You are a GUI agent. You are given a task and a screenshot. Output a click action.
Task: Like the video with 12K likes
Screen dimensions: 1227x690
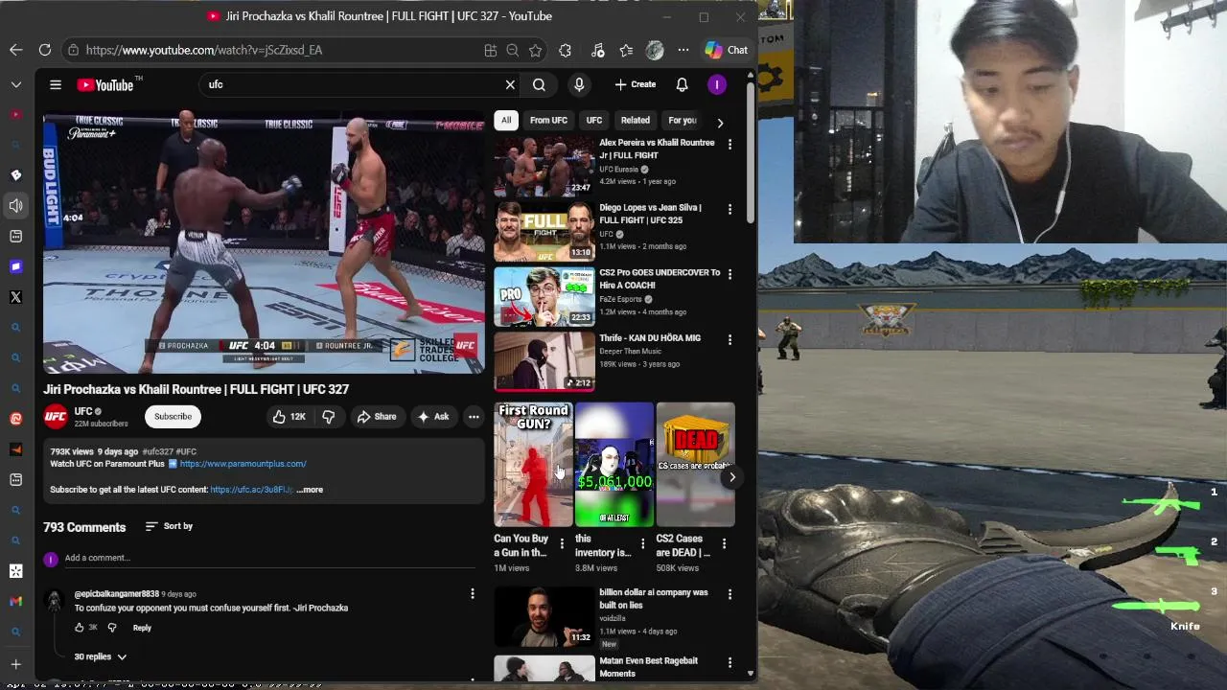(289, 417)
